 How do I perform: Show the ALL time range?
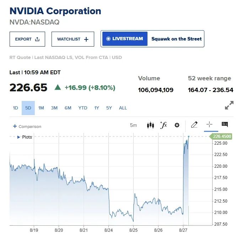coord(123,108)
